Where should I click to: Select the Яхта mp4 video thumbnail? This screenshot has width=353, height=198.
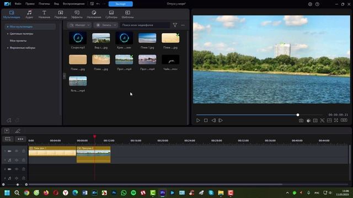[x=78, y=81]
